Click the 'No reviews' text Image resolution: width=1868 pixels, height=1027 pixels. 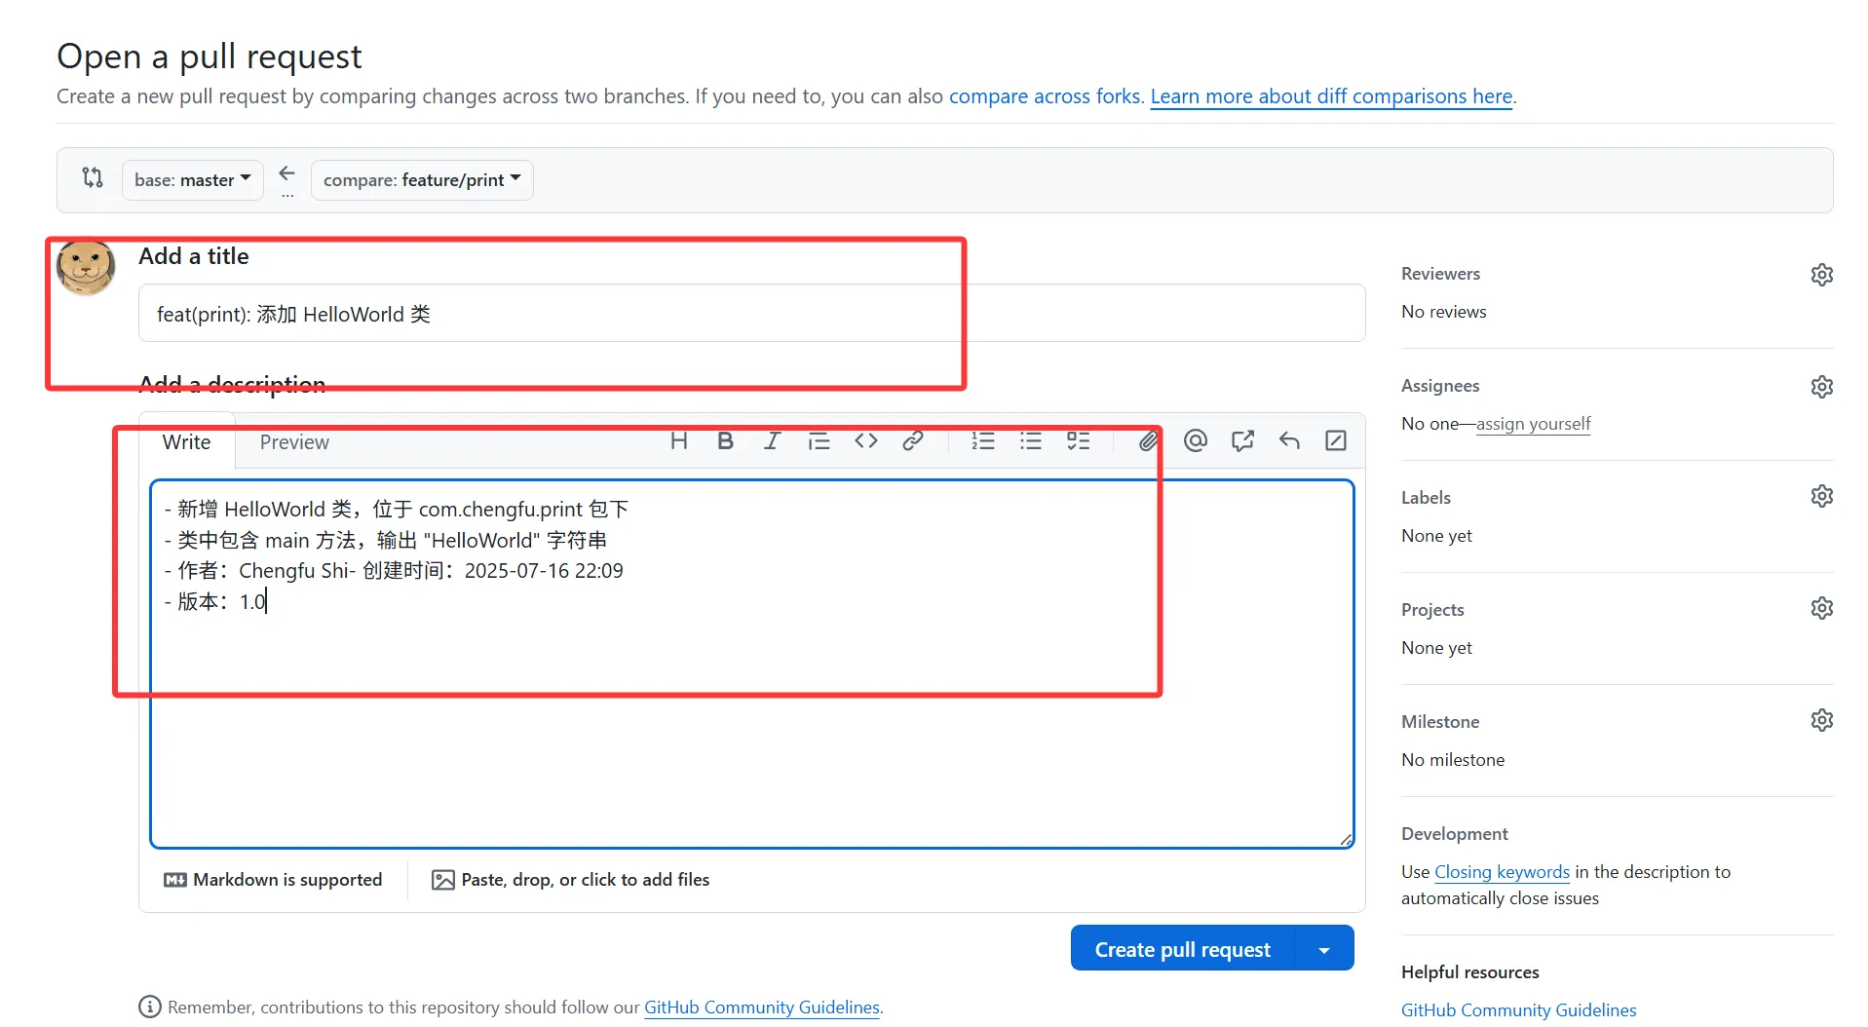pos(1443,312)
